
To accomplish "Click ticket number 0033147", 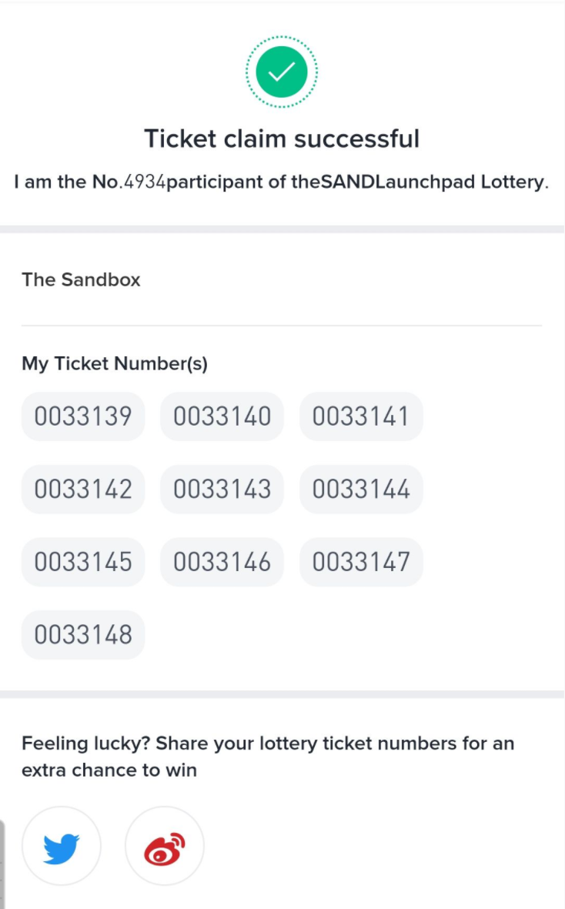I will (x=361, y=562).
